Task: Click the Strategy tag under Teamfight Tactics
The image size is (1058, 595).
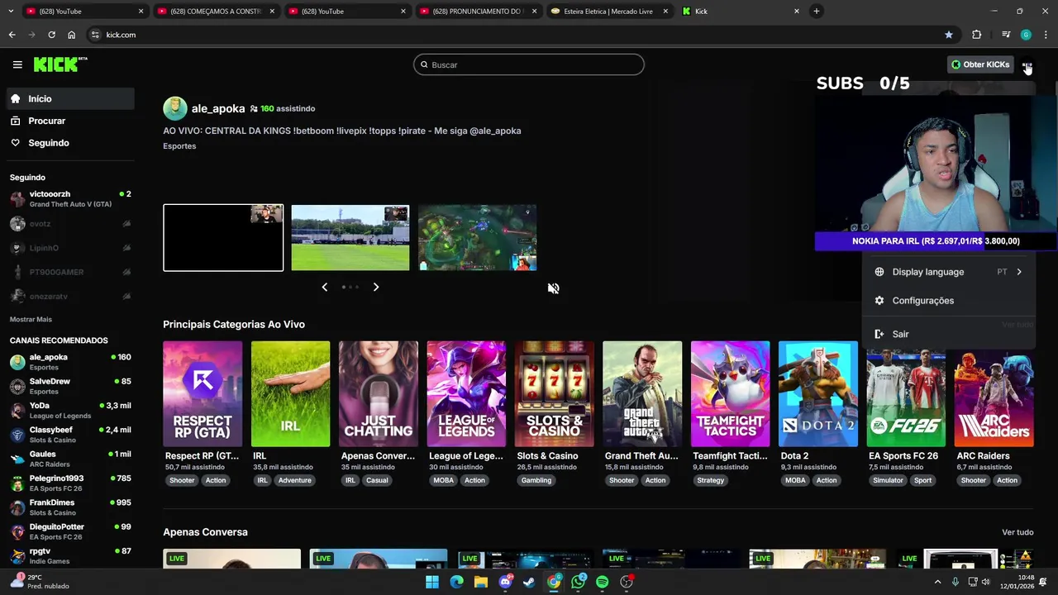Action: coord(711,480)
